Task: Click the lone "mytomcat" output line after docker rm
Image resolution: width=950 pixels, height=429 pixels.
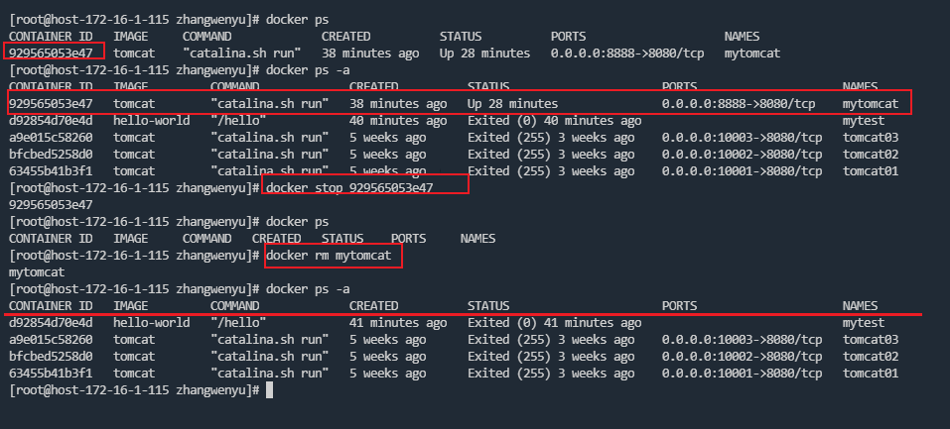Action: (37, 271)
